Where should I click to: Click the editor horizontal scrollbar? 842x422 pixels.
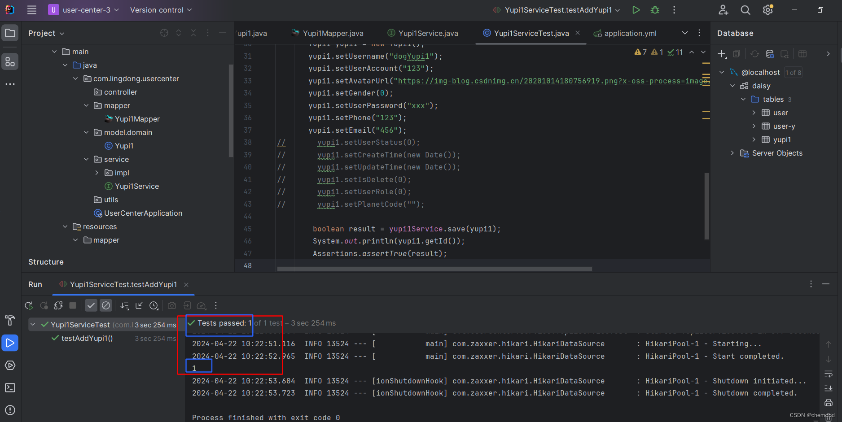pos(434,269)
